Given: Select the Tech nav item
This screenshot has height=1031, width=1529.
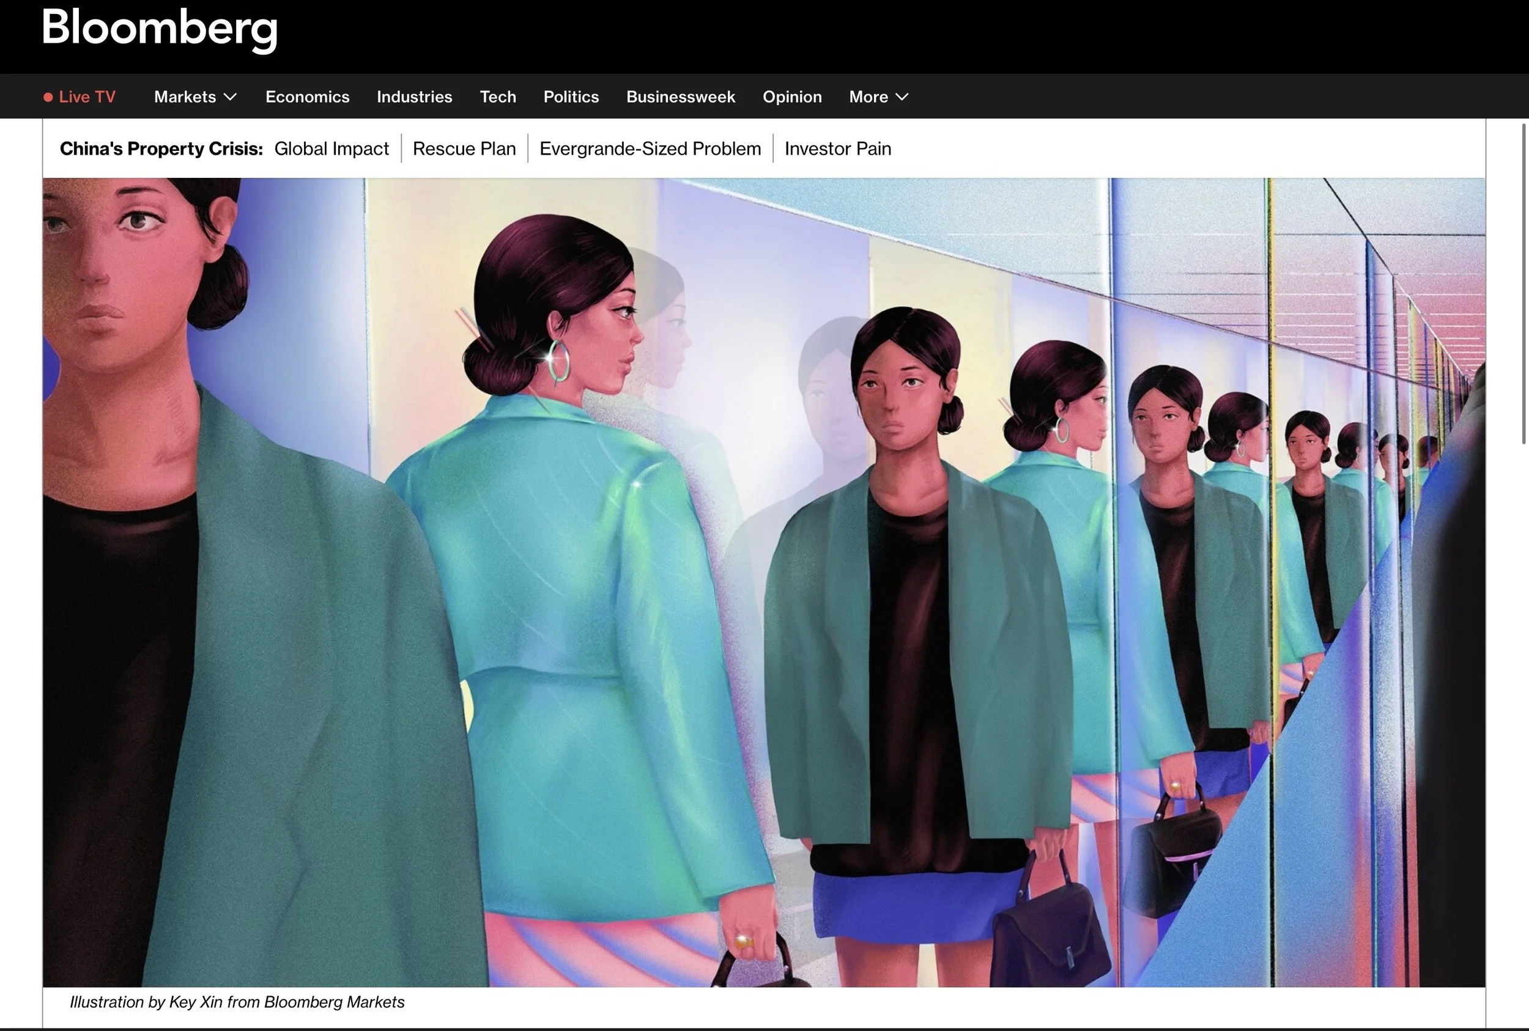Looking at the screenshot, I should click(498, 97).
